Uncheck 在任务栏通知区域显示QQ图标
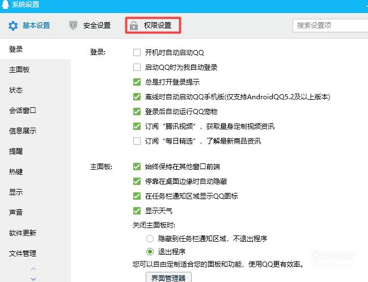The image size is (368, 282). tap(137, 196)
